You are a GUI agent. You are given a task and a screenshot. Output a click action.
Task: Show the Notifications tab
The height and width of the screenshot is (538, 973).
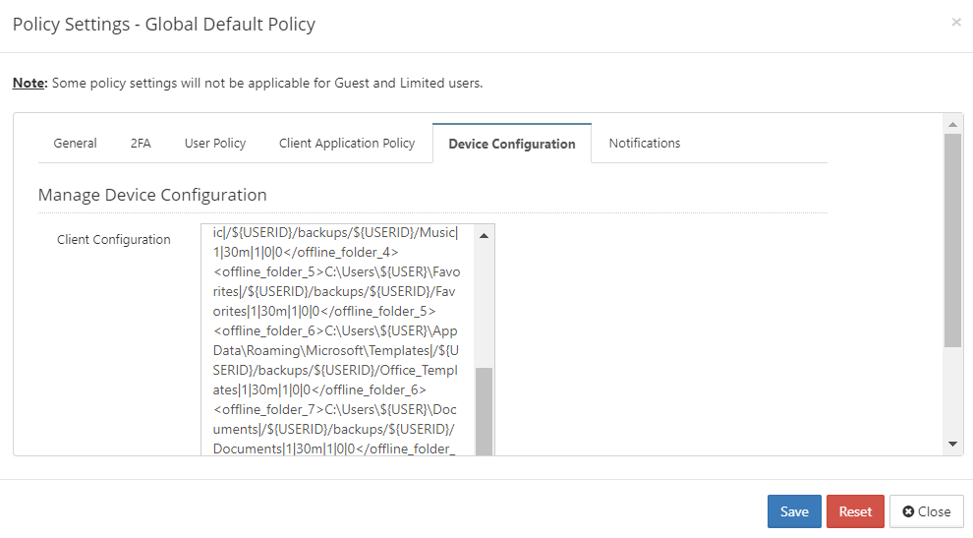pyautogui.click(x=644, y=144)
